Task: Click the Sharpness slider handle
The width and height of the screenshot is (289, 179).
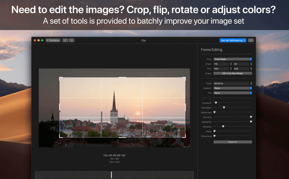Action: coord(214,136)
